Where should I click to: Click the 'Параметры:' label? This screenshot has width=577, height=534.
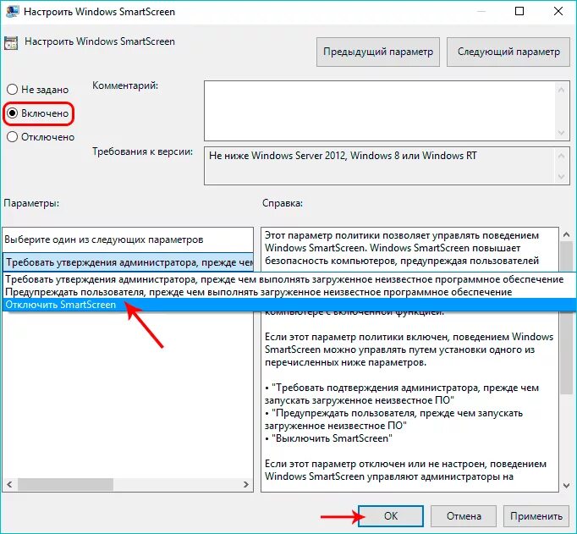31,203
